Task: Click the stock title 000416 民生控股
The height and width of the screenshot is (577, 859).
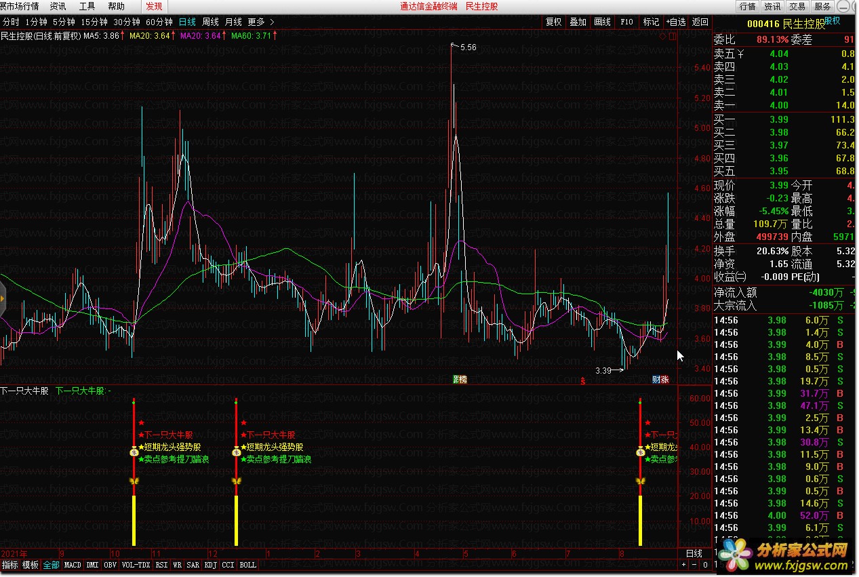Action: (x=786, y=24)
